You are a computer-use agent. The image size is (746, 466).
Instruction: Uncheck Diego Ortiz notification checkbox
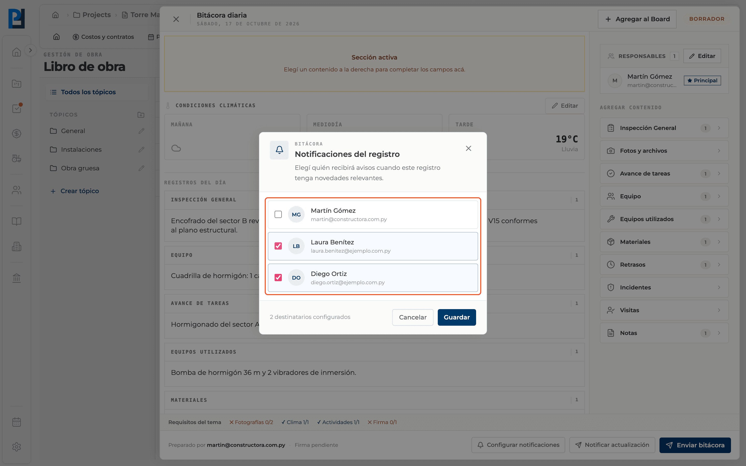[278, 277]
